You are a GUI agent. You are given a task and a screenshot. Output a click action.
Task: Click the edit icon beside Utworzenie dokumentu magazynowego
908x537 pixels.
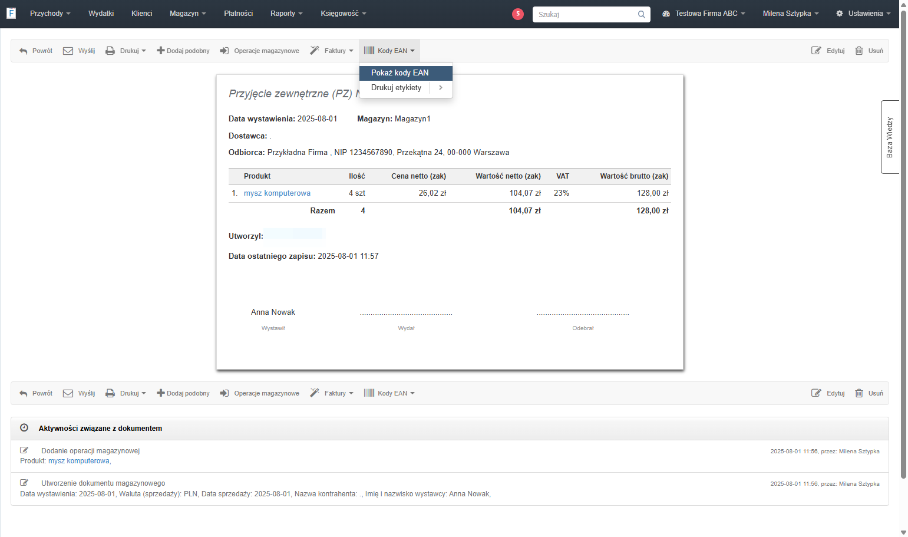(24, 483)
